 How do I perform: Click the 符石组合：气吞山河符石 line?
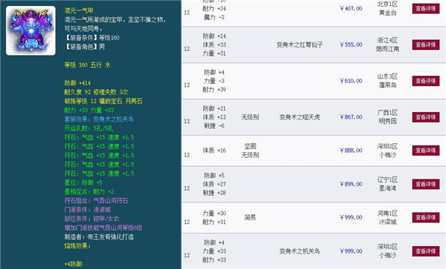96,201
